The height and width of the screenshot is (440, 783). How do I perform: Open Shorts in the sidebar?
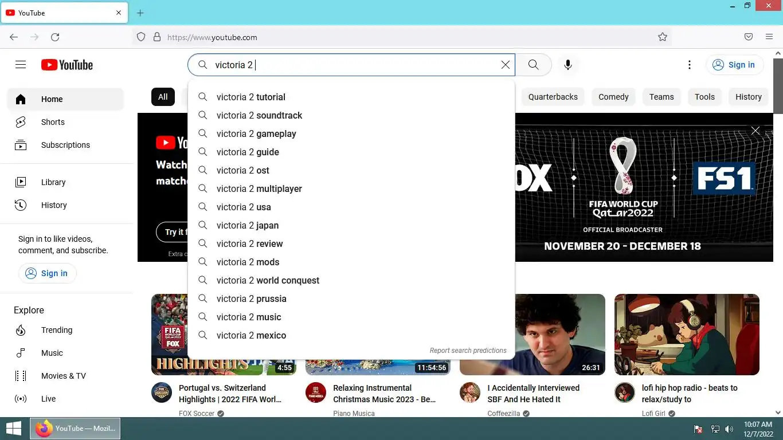click(65, 122)
